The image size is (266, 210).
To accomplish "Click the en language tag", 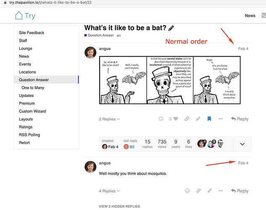I will [x=119, y=36].
